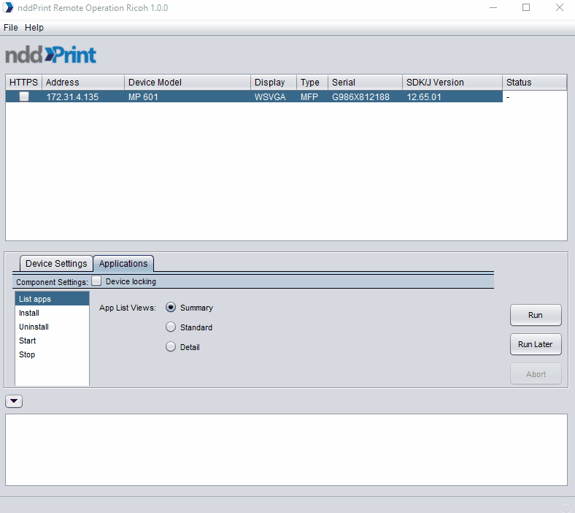Select the Applications tab

pyautogui.click(x=123, y=264)
